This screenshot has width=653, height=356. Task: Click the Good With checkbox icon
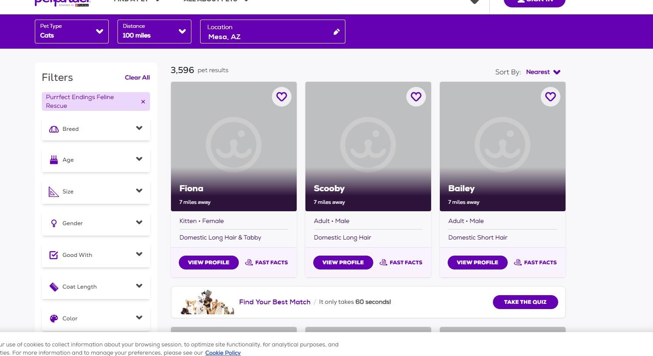[54, 255]
